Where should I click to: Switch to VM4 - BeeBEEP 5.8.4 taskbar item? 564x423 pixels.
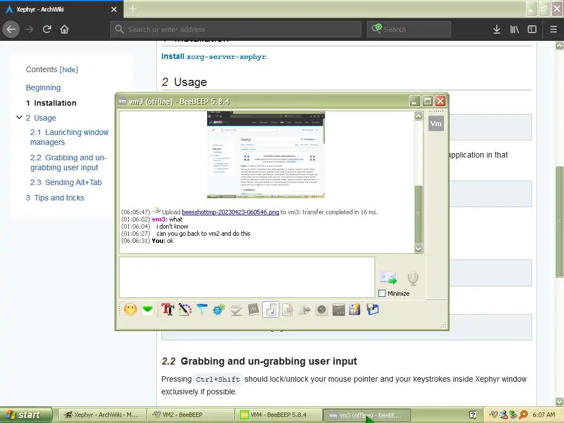coord(278,415)
